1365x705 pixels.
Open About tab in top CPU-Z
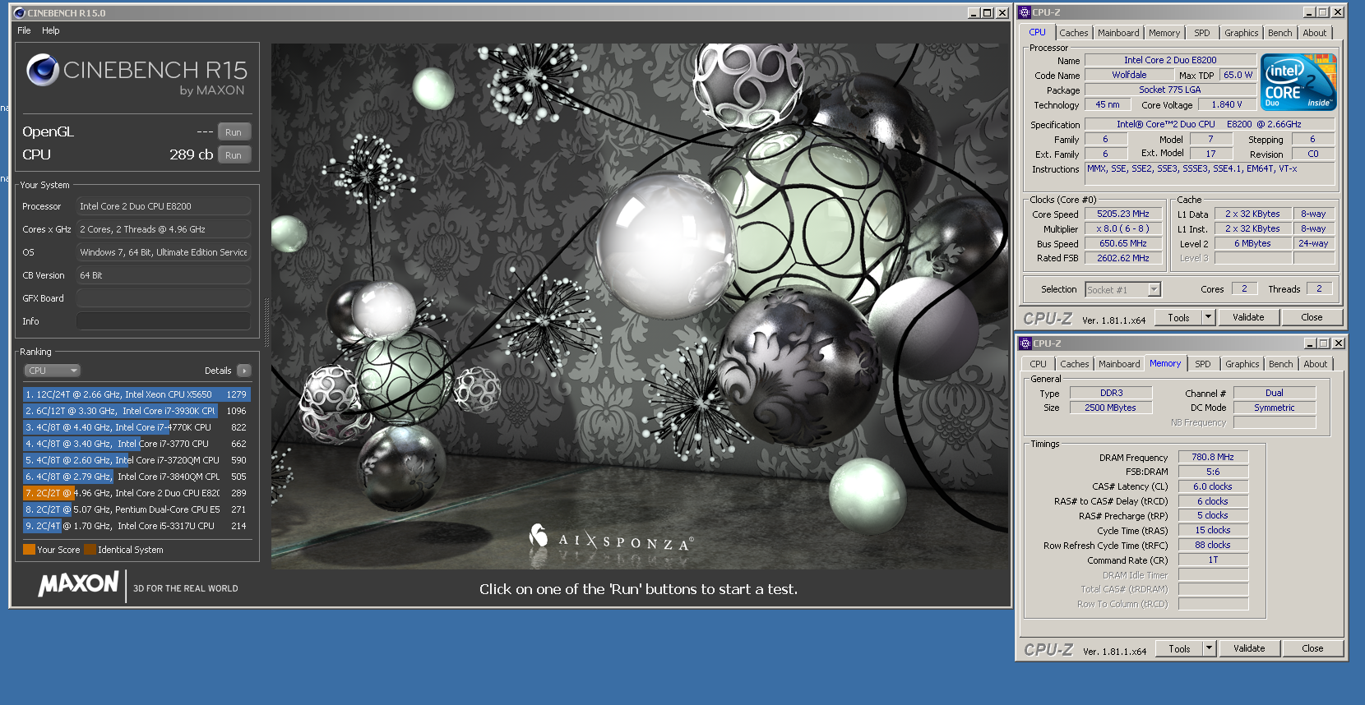tap(1315, 33)
